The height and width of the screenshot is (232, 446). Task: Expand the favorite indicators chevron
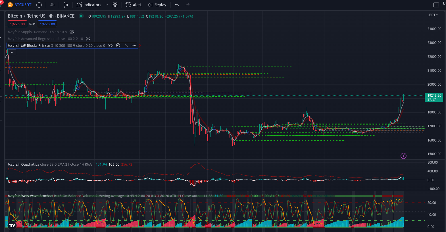click(107, 5)
